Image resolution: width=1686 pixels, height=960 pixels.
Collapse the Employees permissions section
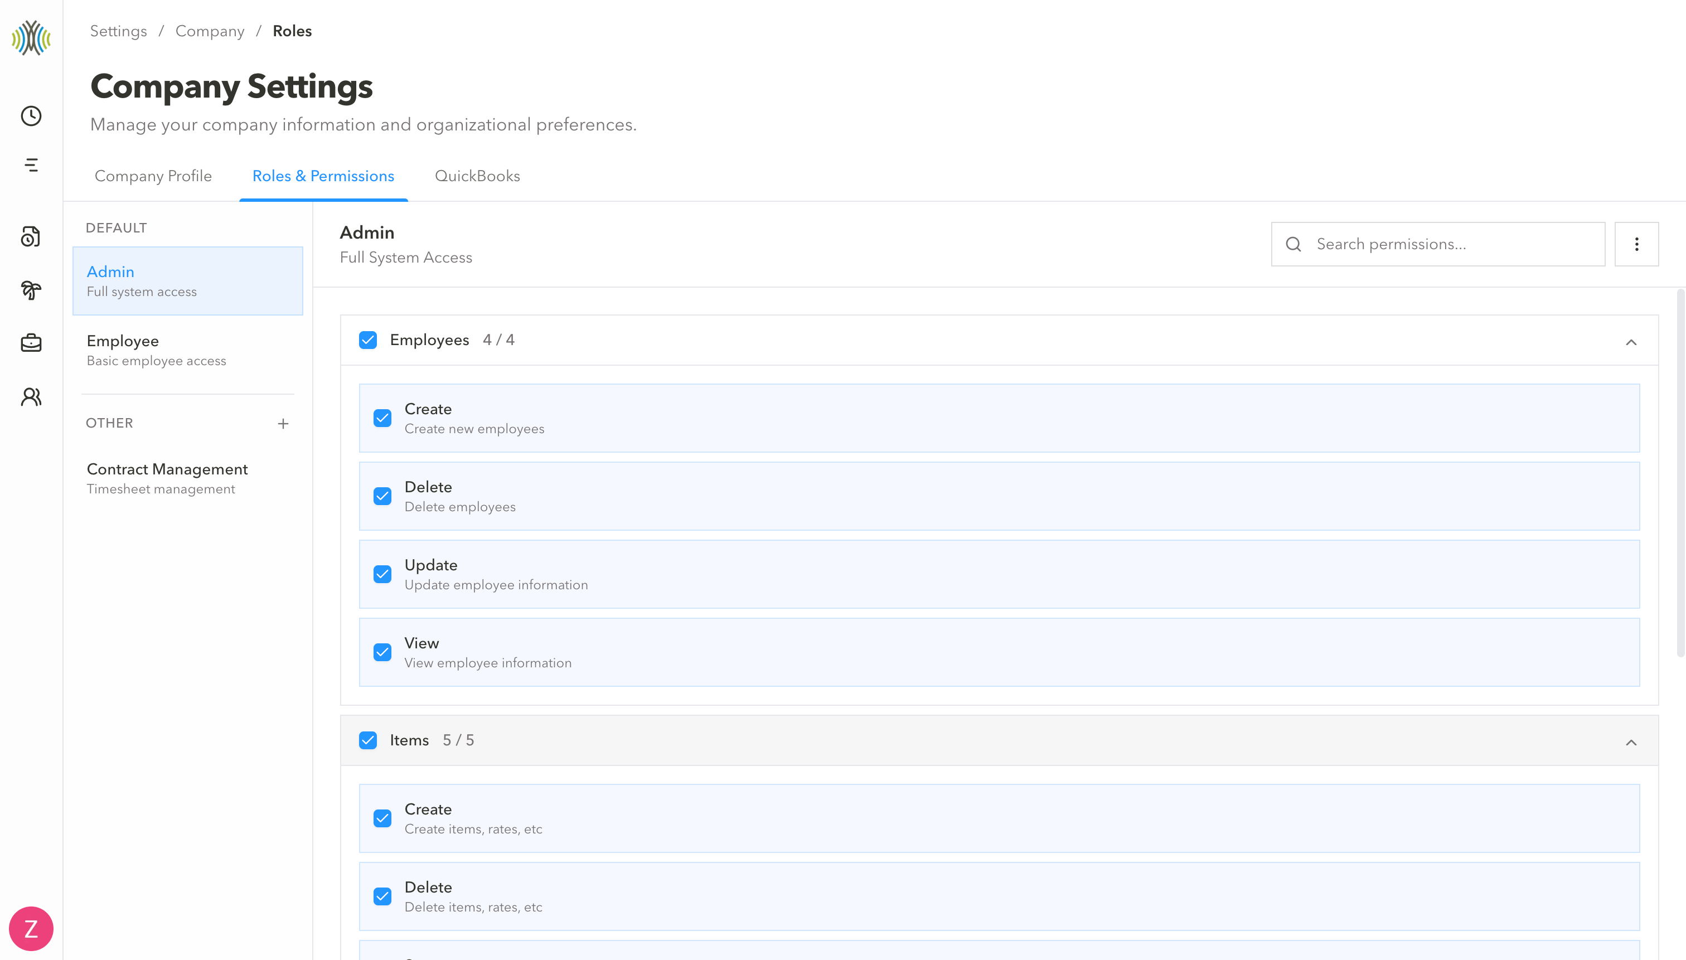(x=1631, y=342)
